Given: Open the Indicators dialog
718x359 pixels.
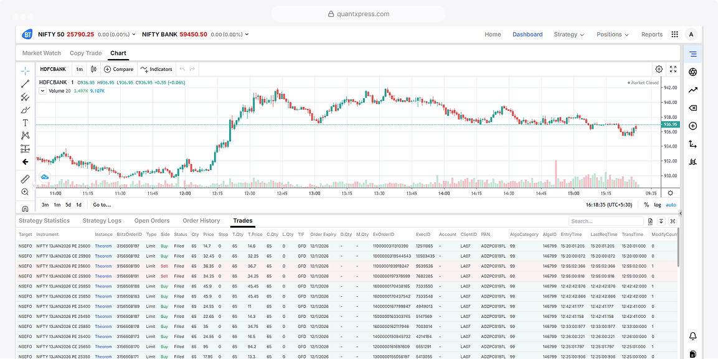Looking at the screenshot, I should coord(156,69).
